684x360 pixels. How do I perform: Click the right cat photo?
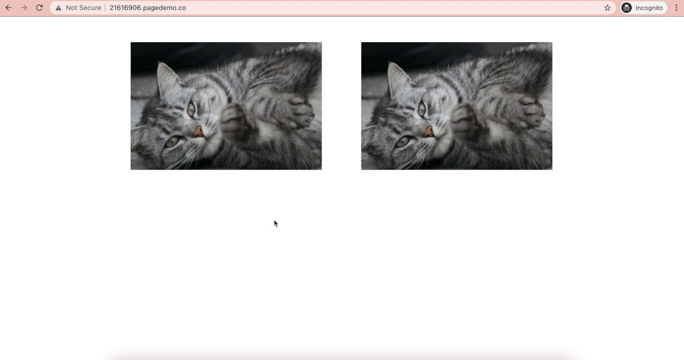(456, 106)
